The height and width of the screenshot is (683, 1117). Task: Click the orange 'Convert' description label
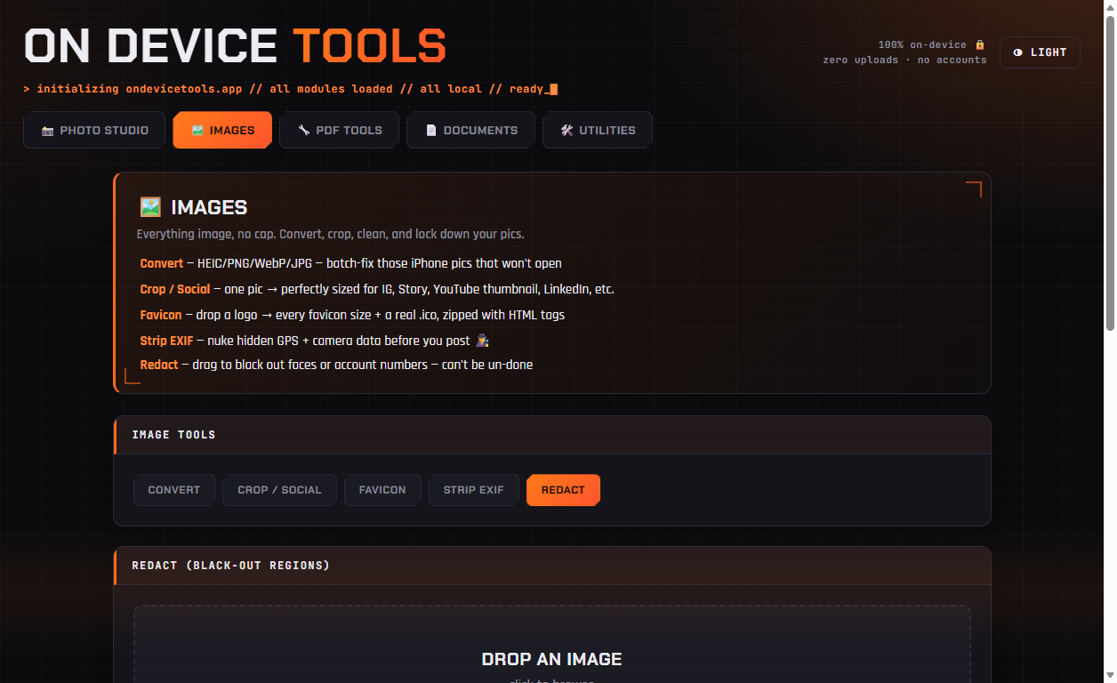click(162, 263)
